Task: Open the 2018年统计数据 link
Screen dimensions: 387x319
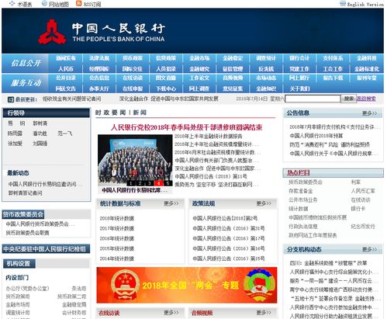Action: (117, 218)
